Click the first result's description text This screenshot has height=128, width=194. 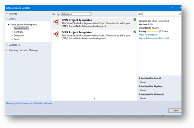tap(96, 25)
